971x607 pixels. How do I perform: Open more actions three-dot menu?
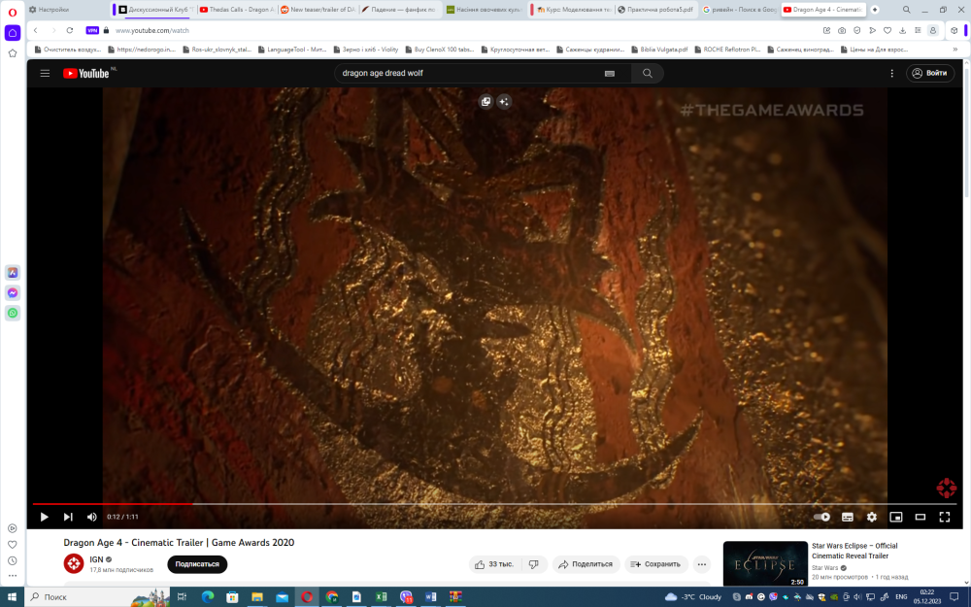701,564
